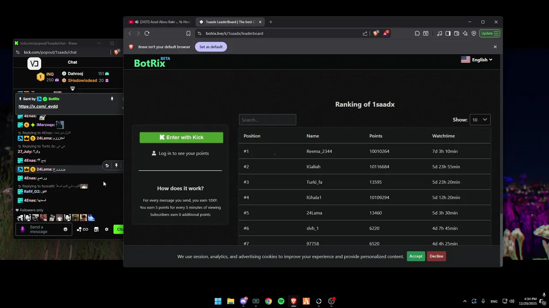
Task: Open the Extensions puzzle icon
Action: 417,33
